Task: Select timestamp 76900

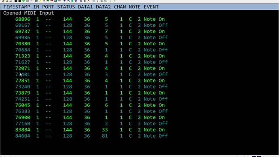Action: 23,117
